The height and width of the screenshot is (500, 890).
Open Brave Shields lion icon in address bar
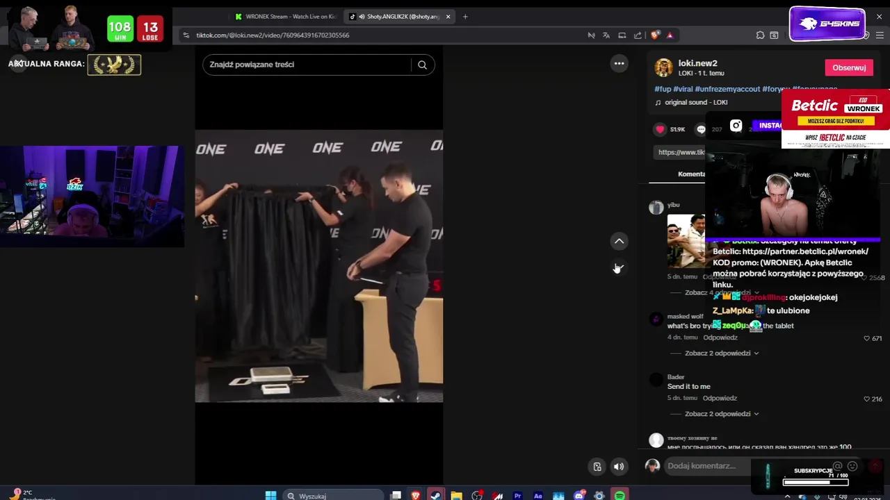[x=655, y=35]
